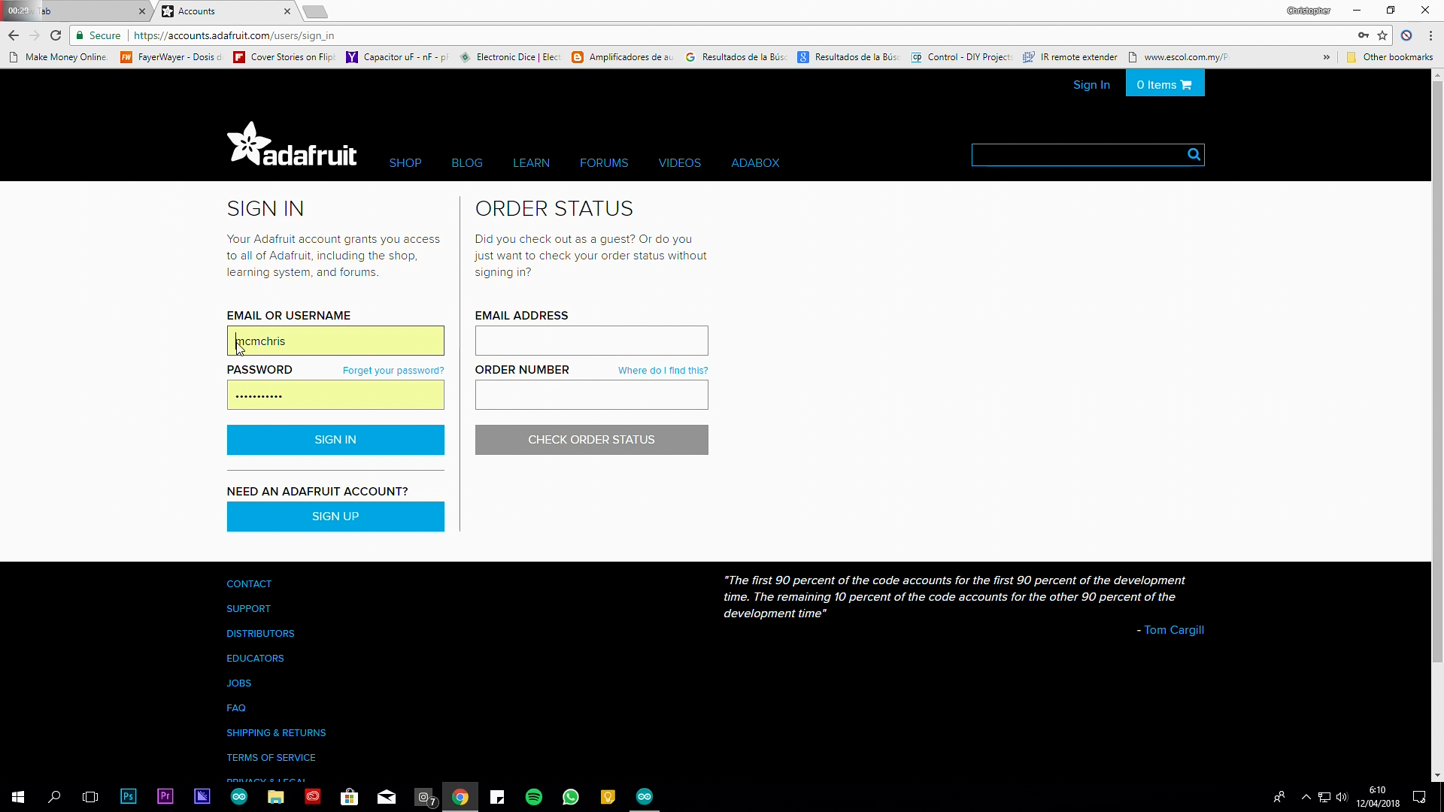Switch to Chrome in taskbar

460,797
